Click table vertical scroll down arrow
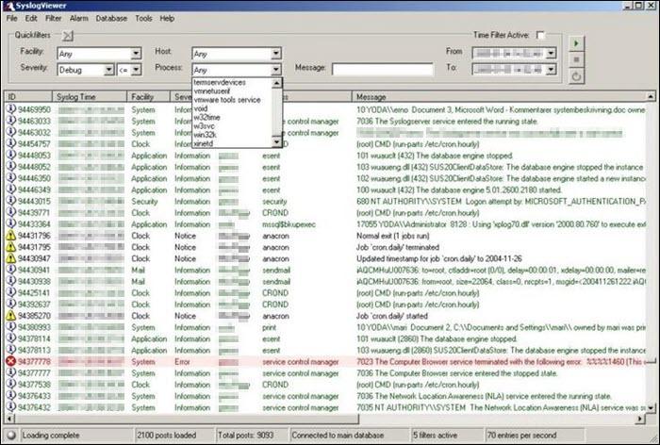 click(651, 407)
